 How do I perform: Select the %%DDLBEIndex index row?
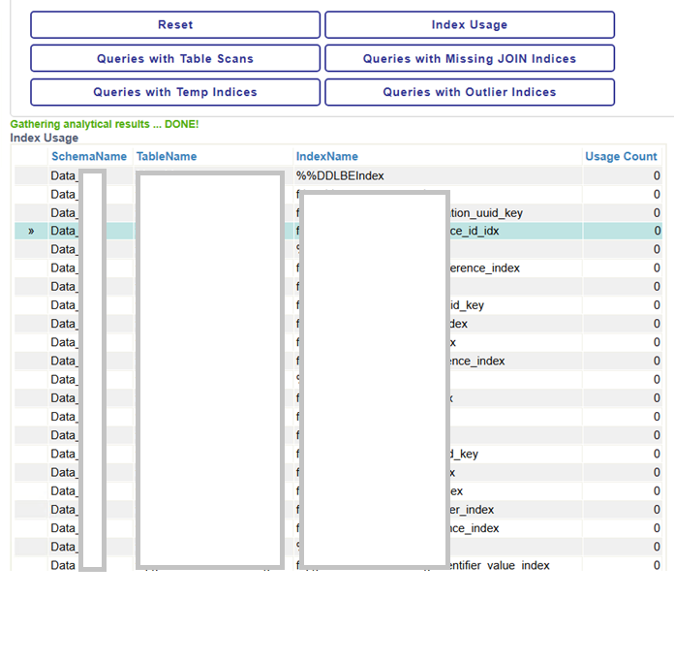coord(341,176)
